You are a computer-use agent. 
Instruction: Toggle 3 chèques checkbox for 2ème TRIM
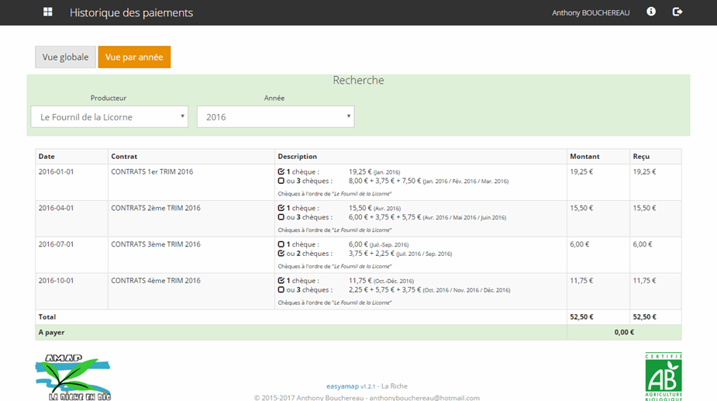[281, 217]
